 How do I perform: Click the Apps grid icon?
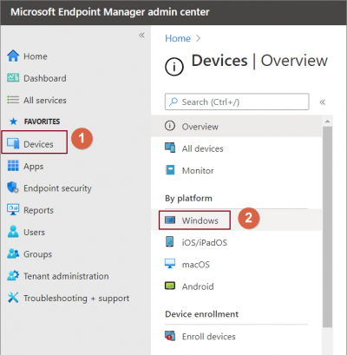pyautogui.click(x=13, y=166)
